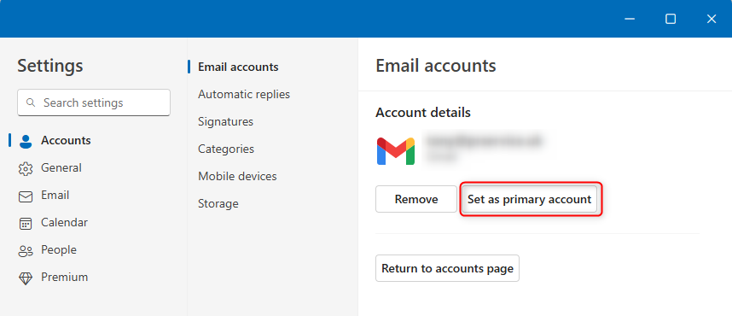Click the People icon in sidebar
Image resolution: width=732 pixels, height=316 pixels.
point(26,251)
